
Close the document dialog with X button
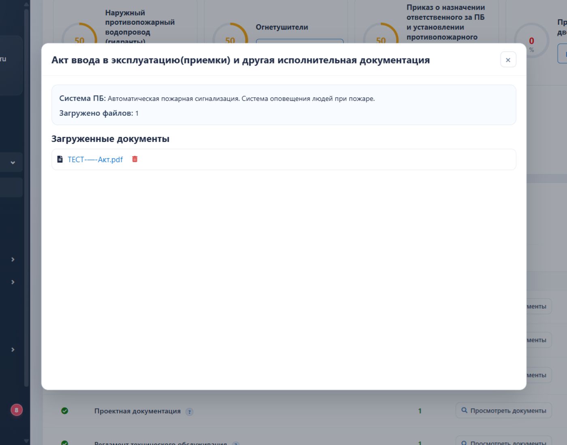(508, 60)
